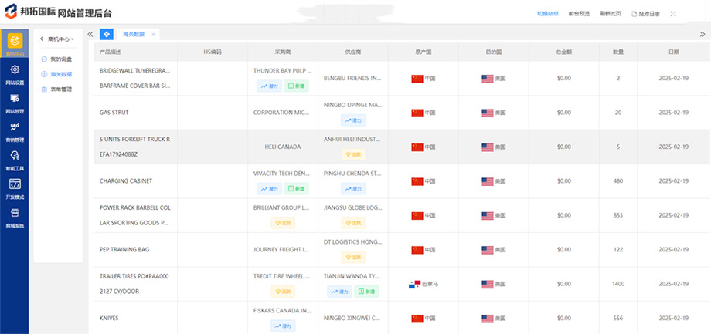Click buyer JOURNEY FREIGHT I...
The image size is (711, 334).
point(283,250)
